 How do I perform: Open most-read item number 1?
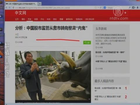point(108,89)
